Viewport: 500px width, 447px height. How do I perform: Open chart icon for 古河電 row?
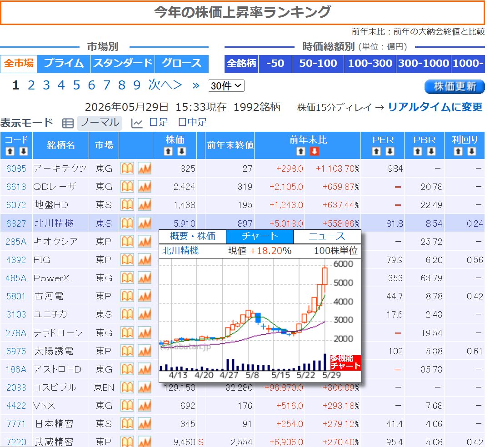click(145, 296)
